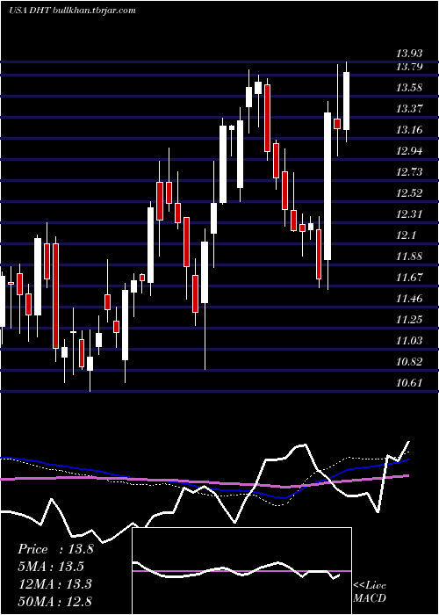Click the '12MA : 13.3' value
This screenshot has height=615, width=439.
[55, 584]
